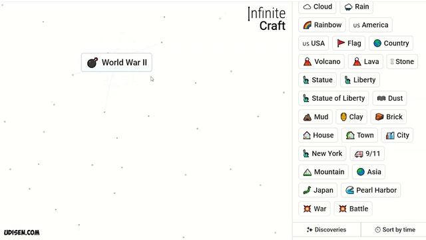The height and width of the screenshot is (240, 426).
Task: Click the wave icon on Pearl Harbor
Action: 349,190
